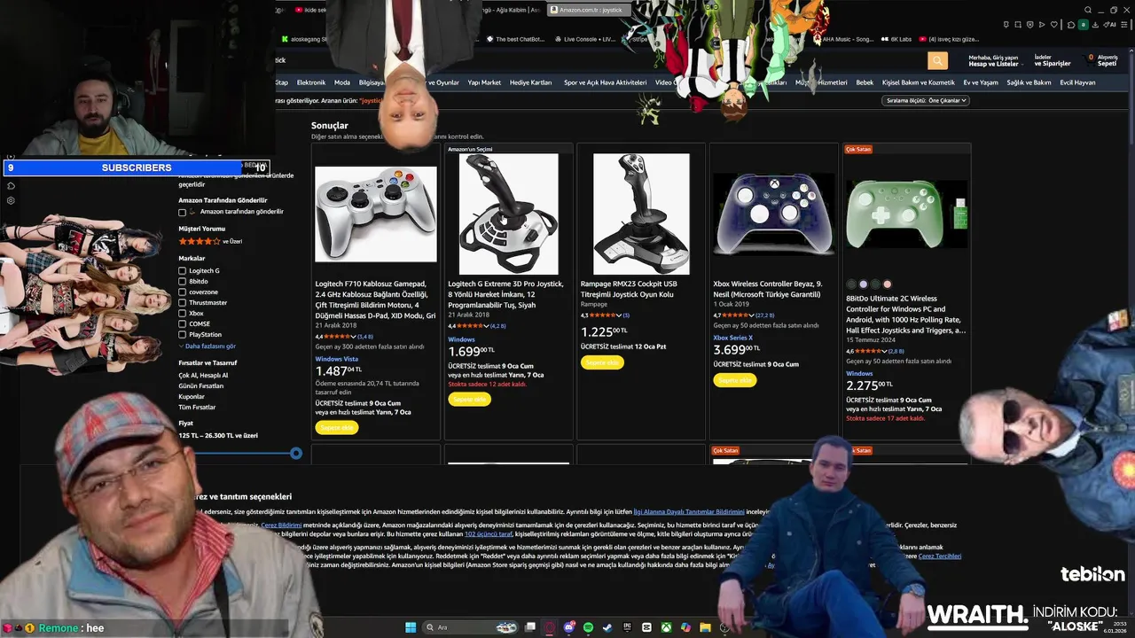Open the Elektronik category menu
1135x638 pixels.
[x=311, y=82]
